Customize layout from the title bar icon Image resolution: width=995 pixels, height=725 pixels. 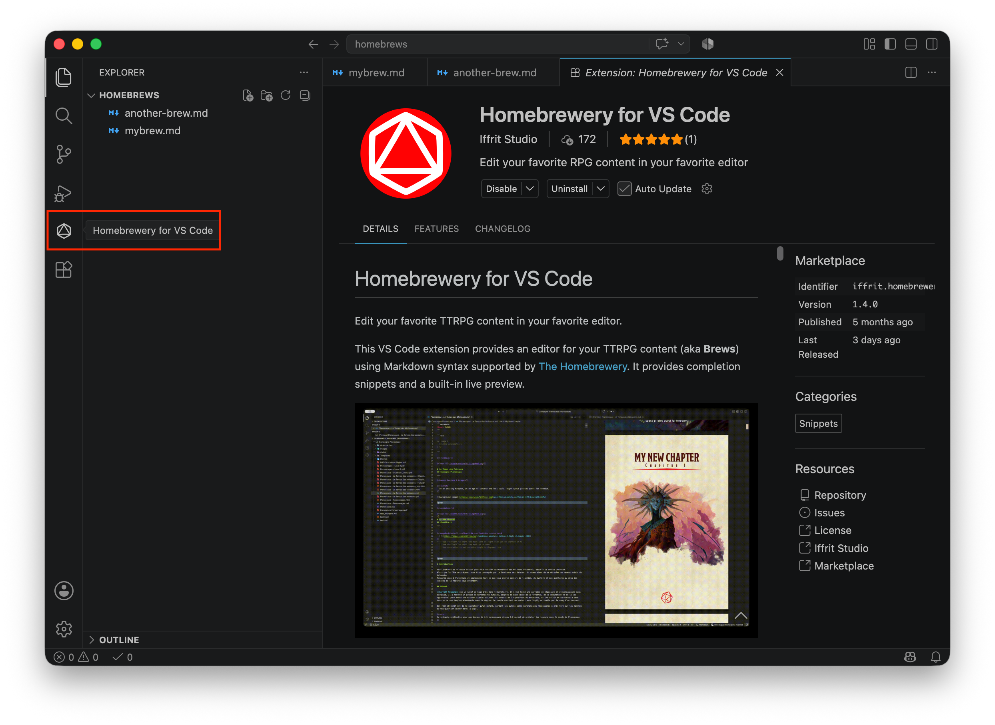point(869,44)
